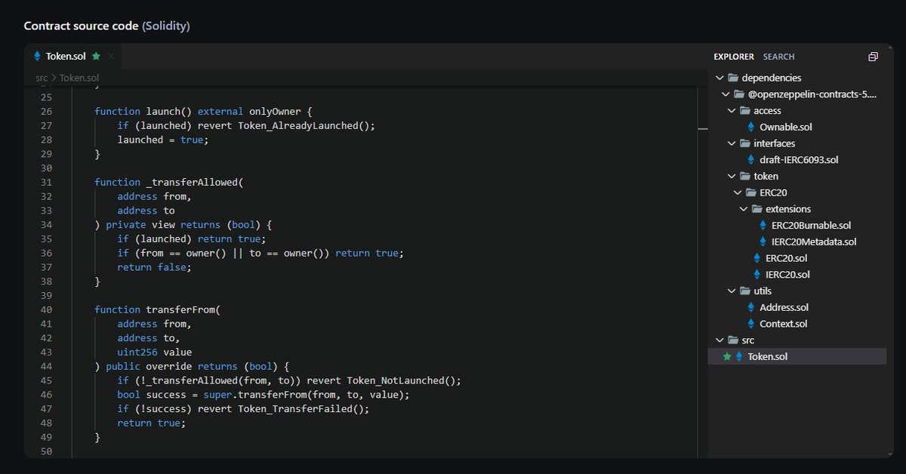
Task: Click the green star on the Token.sol editor tab
Action: (96, 56)
